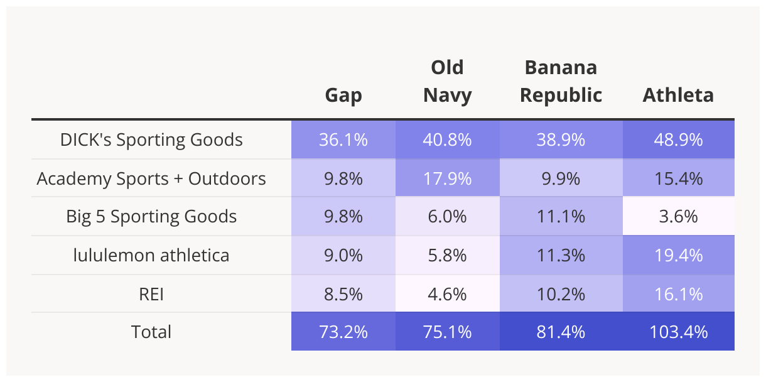Click the Gap column header

(x=343, y=95)
